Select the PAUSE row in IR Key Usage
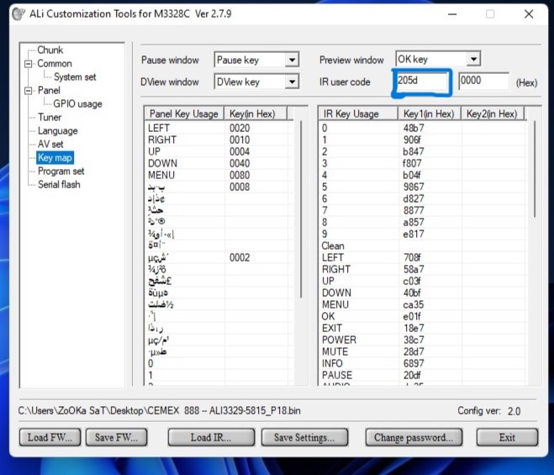 click(422, 375)
